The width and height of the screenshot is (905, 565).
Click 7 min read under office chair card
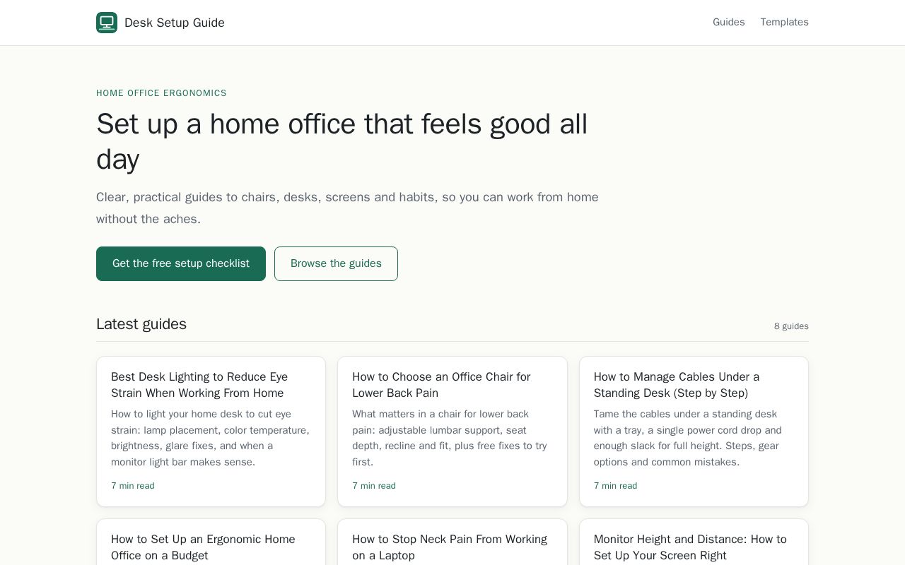(374, 486)
